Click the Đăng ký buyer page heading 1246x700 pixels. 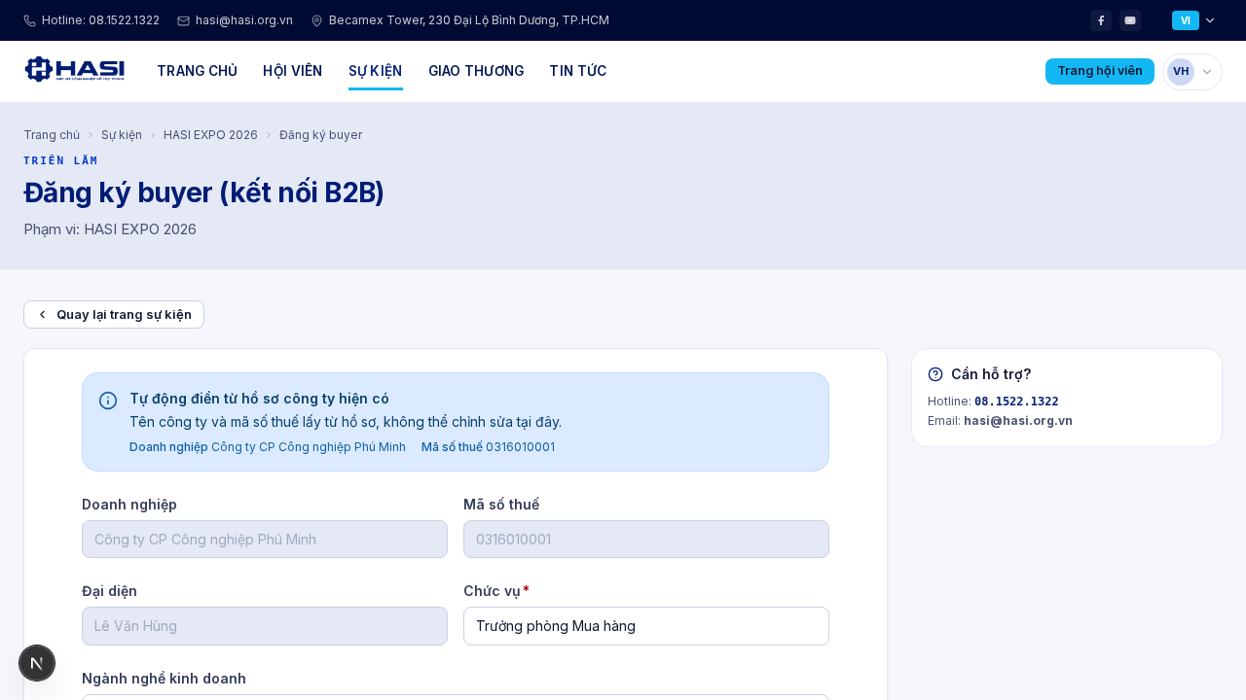click(203, 192)
